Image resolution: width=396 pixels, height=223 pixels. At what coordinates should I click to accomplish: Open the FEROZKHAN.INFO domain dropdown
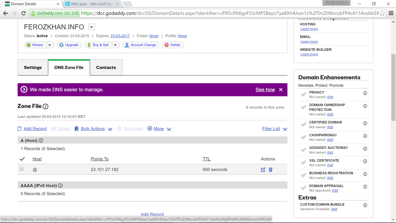[91, 27]
